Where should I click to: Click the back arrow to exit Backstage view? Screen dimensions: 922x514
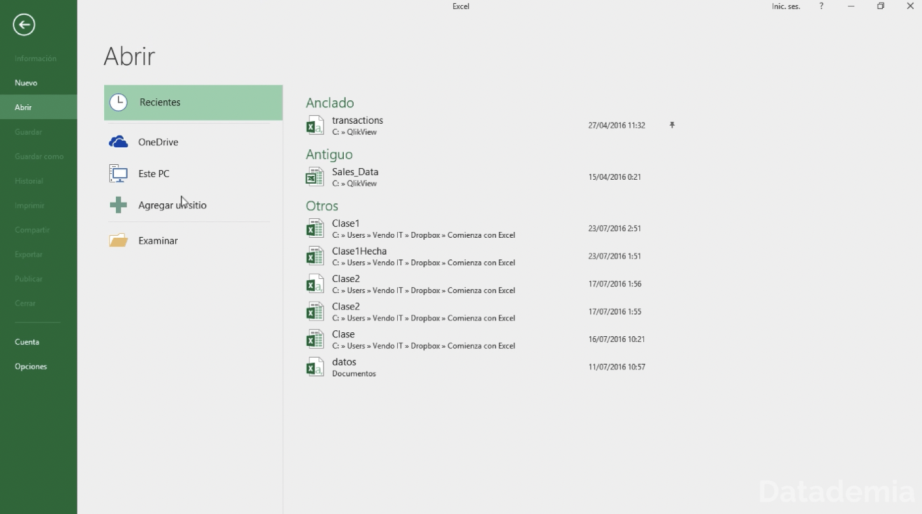pyautogui.click(x=23, y=24)
